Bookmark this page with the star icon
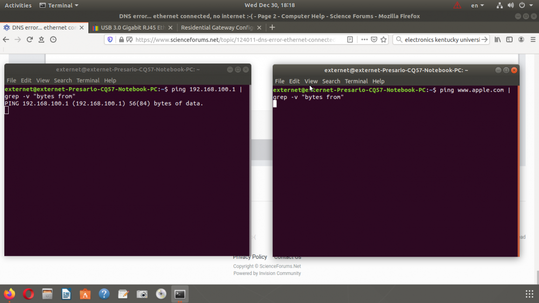The width and height of the screenshot is (539, 303). 384,39
